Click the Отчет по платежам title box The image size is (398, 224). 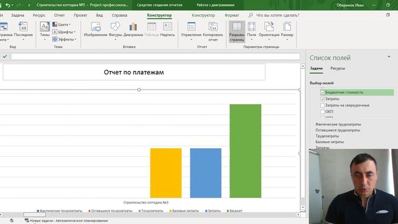134,72
